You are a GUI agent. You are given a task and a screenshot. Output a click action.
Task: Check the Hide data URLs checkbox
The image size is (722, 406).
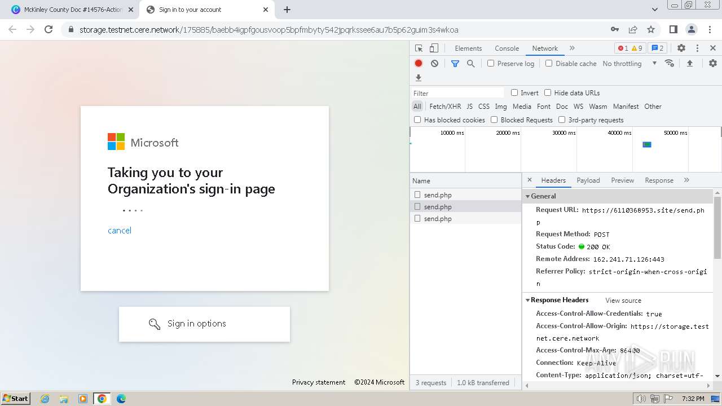click(x=548, y=92)
